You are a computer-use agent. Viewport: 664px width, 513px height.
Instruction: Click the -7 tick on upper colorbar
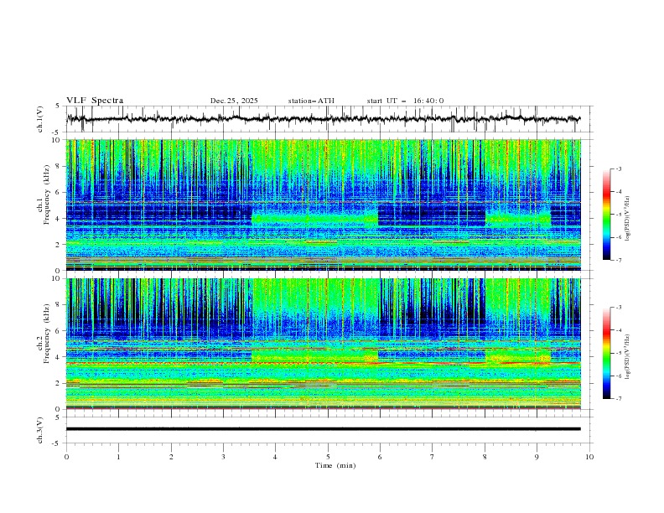pos(618,260)
